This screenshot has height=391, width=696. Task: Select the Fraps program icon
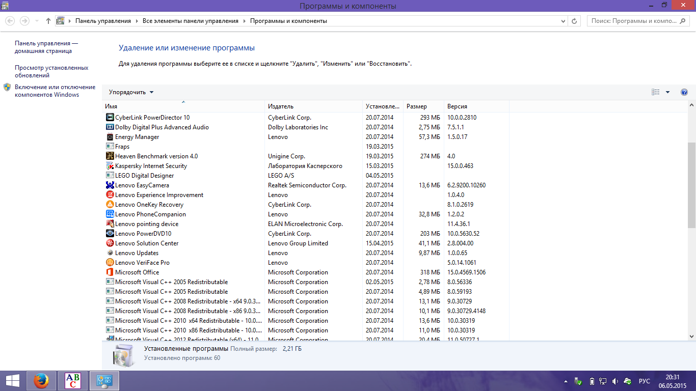[110, 147]
